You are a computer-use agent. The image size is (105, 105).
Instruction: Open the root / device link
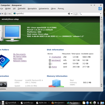(52, 64)
